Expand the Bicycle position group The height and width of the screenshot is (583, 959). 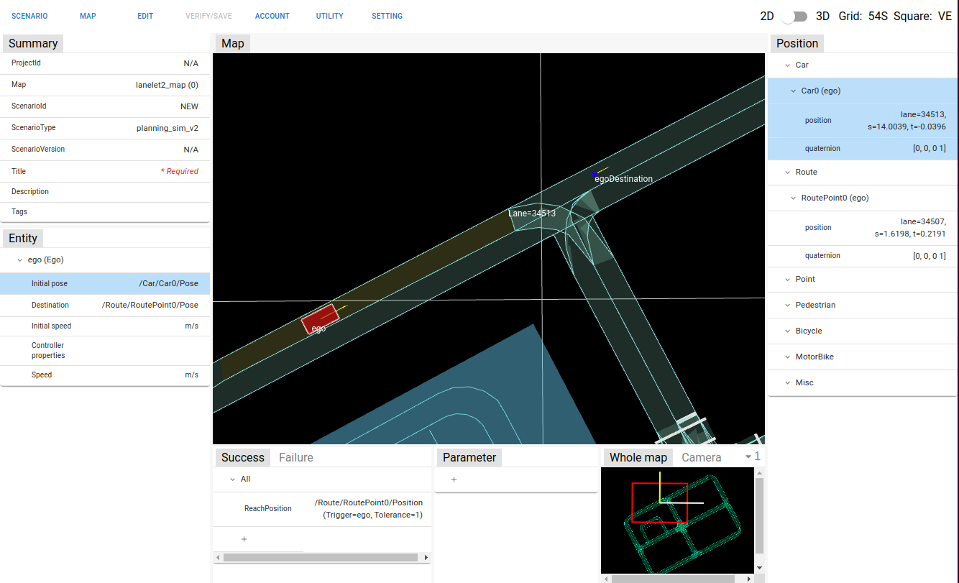(x=787, y=331)
